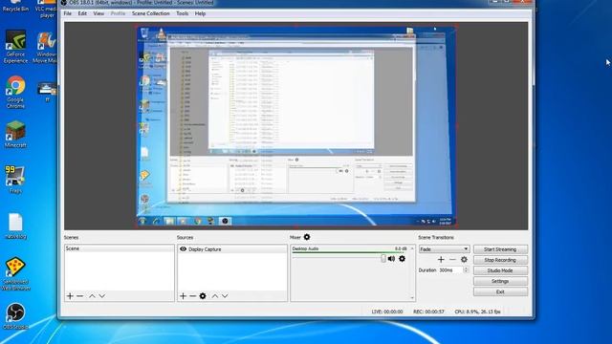Select the text file icon below Fraps

[x=15, y=226]
